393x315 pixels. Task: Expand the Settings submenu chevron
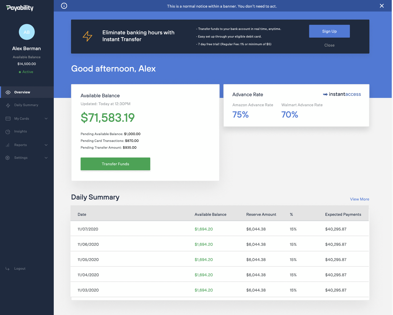point(46,158)
